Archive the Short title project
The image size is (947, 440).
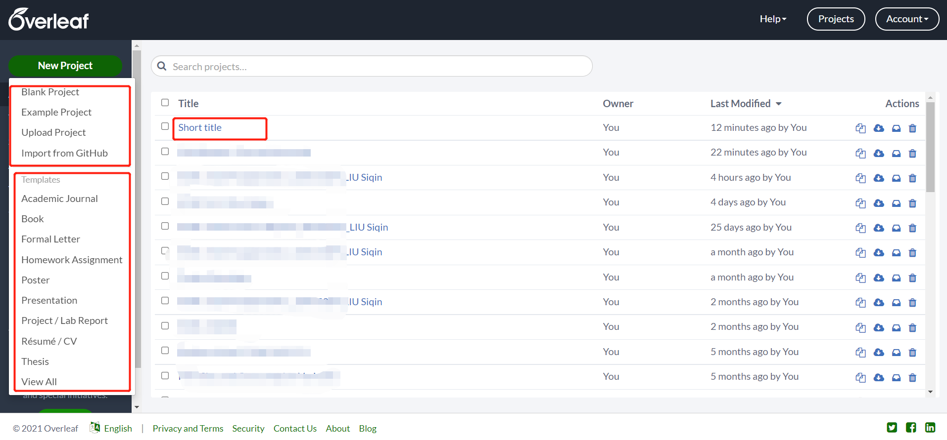click(x=896, y=128)
